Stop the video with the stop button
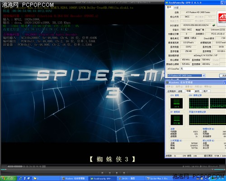Screen dimensions: 226x181 tap(117, 172)
